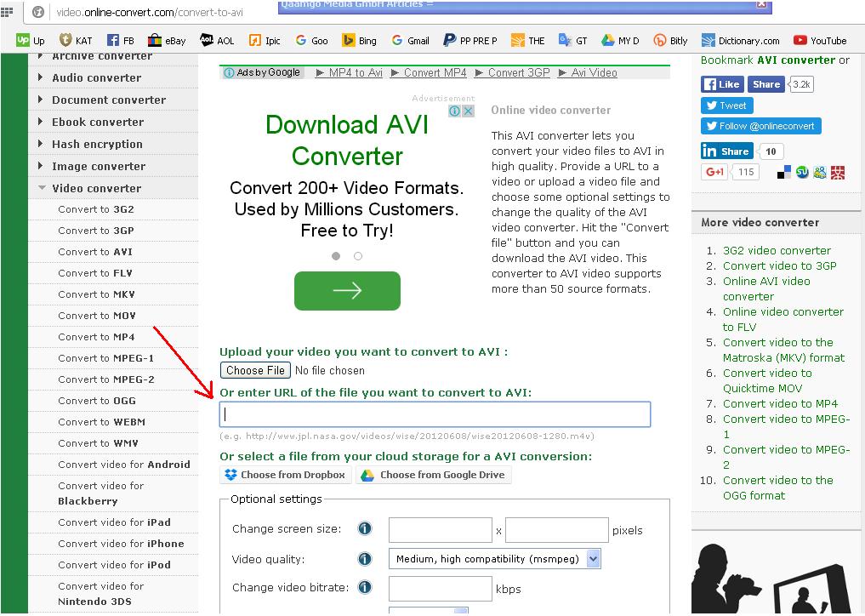Click Choose from Dropbox button
The width and height of the screenshot is (865, 616).
(x=286, y=475)
